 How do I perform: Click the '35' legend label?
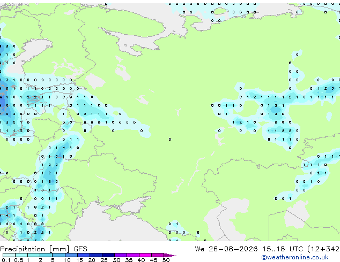[x=129, y=260]
